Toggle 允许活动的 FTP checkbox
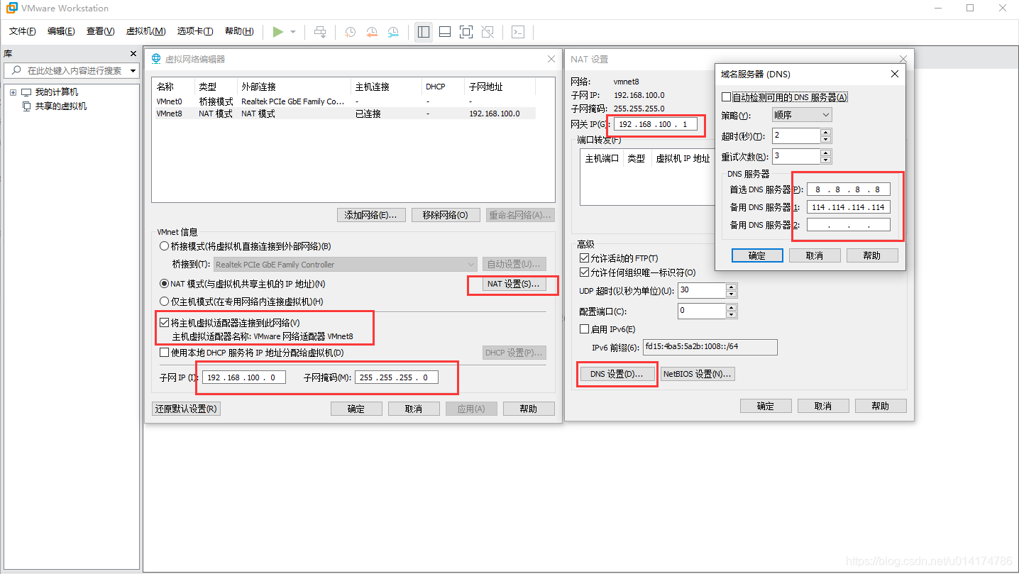This screenshot has height=574, width=1019. [585, 258]
